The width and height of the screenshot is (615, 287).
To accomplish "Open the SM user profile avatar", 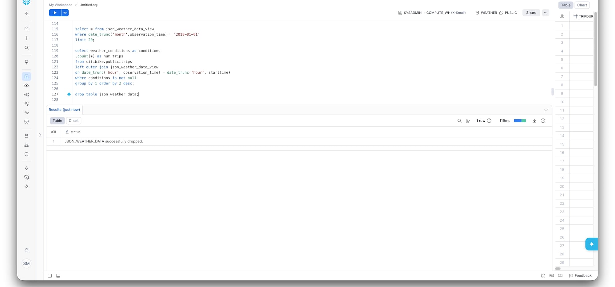I will click(x=26, y=263).
